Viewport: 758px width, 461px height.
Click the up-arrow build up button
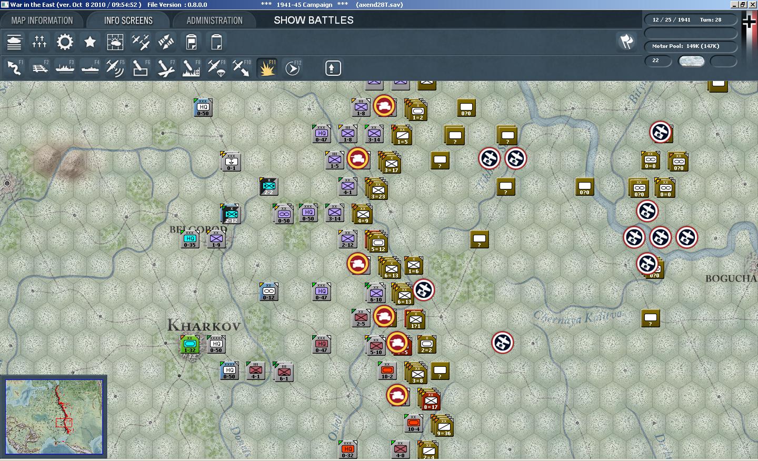coord(333,68)
